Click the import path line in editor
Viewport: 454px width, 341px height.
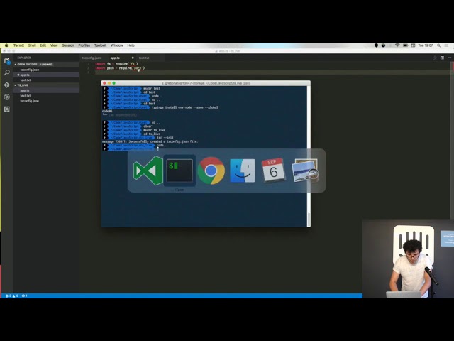tap(120, 68)
